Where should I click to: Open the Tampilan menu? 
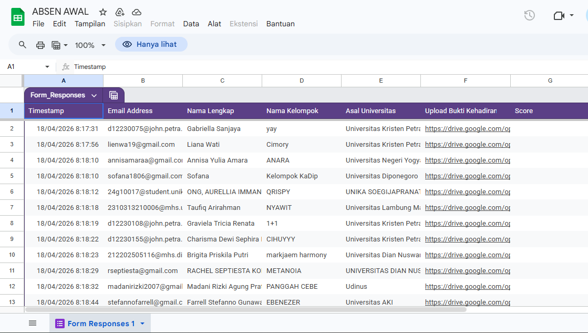click(90, 24)
